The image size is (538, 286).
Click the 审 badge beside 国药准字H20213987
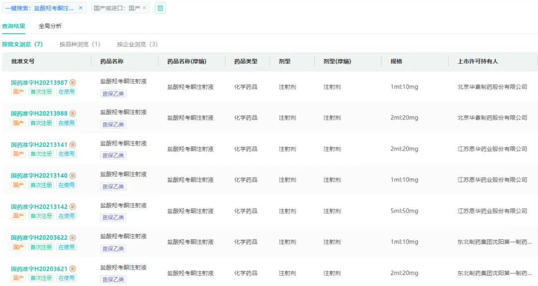click(73, 83)
